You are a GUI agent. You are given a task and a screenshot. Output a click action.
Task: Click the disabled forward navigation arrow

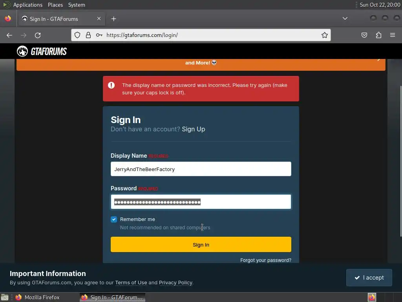pyautogui.click(x=24, y=35)
